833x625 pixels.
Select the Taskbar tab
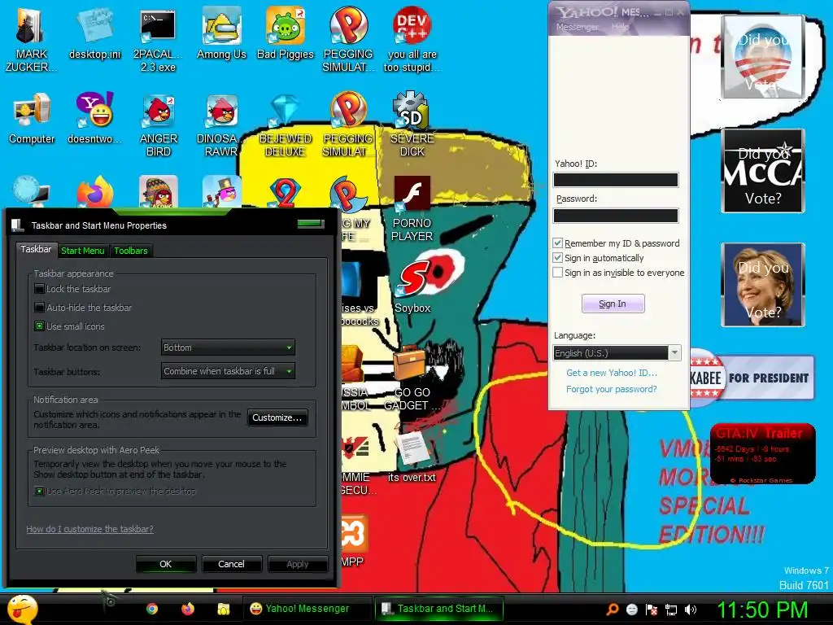[36, 249]
